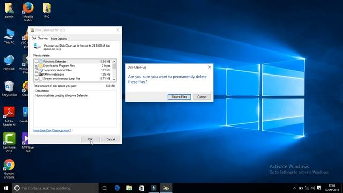Launch Microsoft Edge from the taskbar

coord(117,188)
